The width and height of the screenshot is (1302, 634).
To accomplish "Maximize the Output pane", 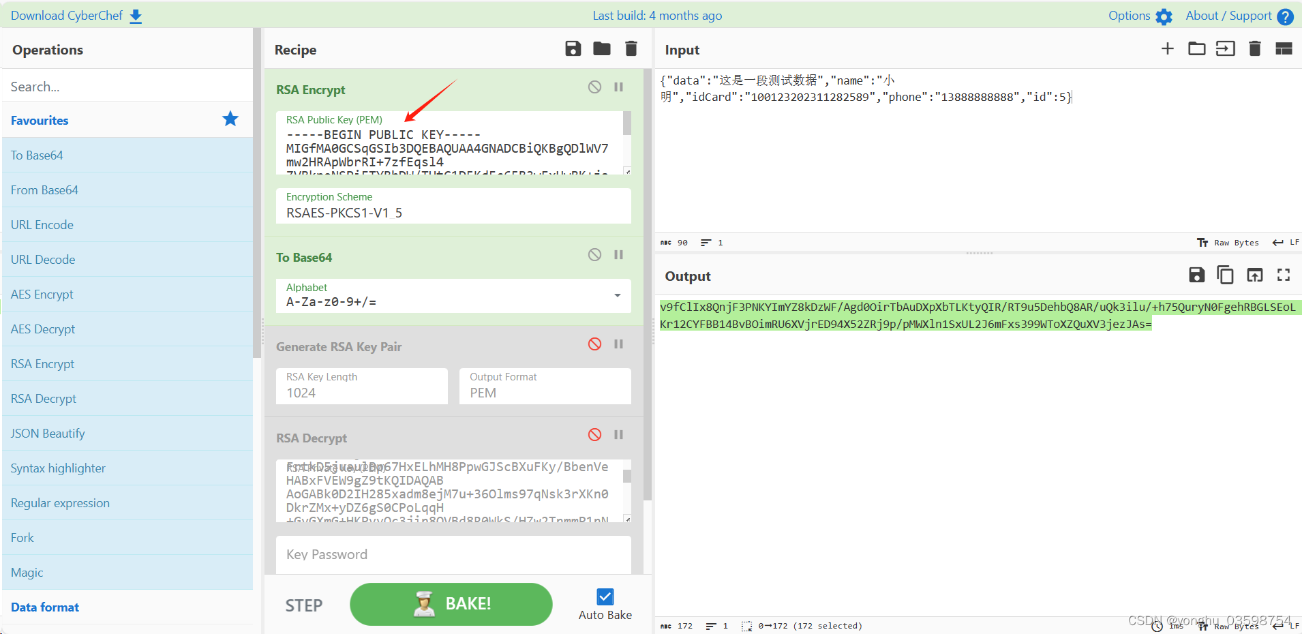I will [1284, 275].
